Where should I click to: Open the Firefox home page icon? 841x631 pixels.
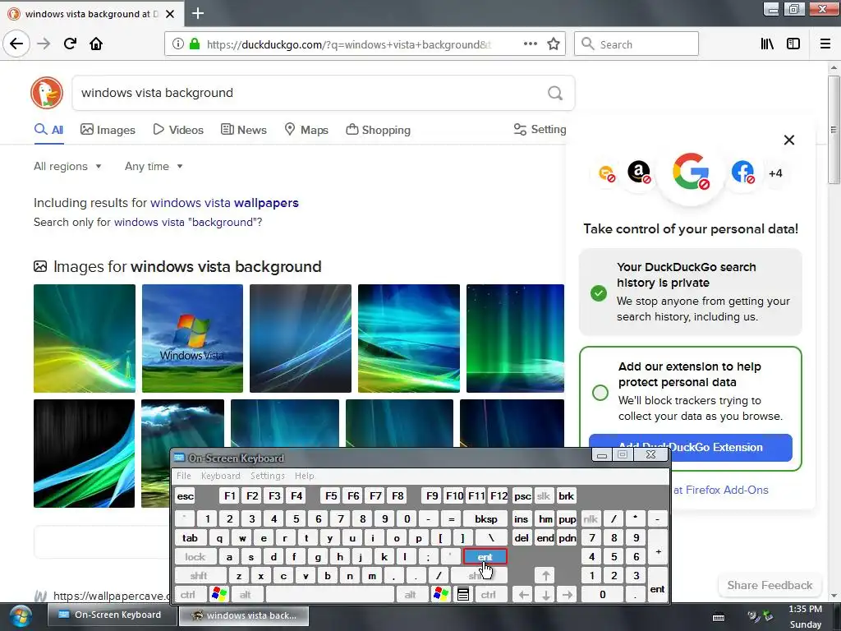coord(96,44)
